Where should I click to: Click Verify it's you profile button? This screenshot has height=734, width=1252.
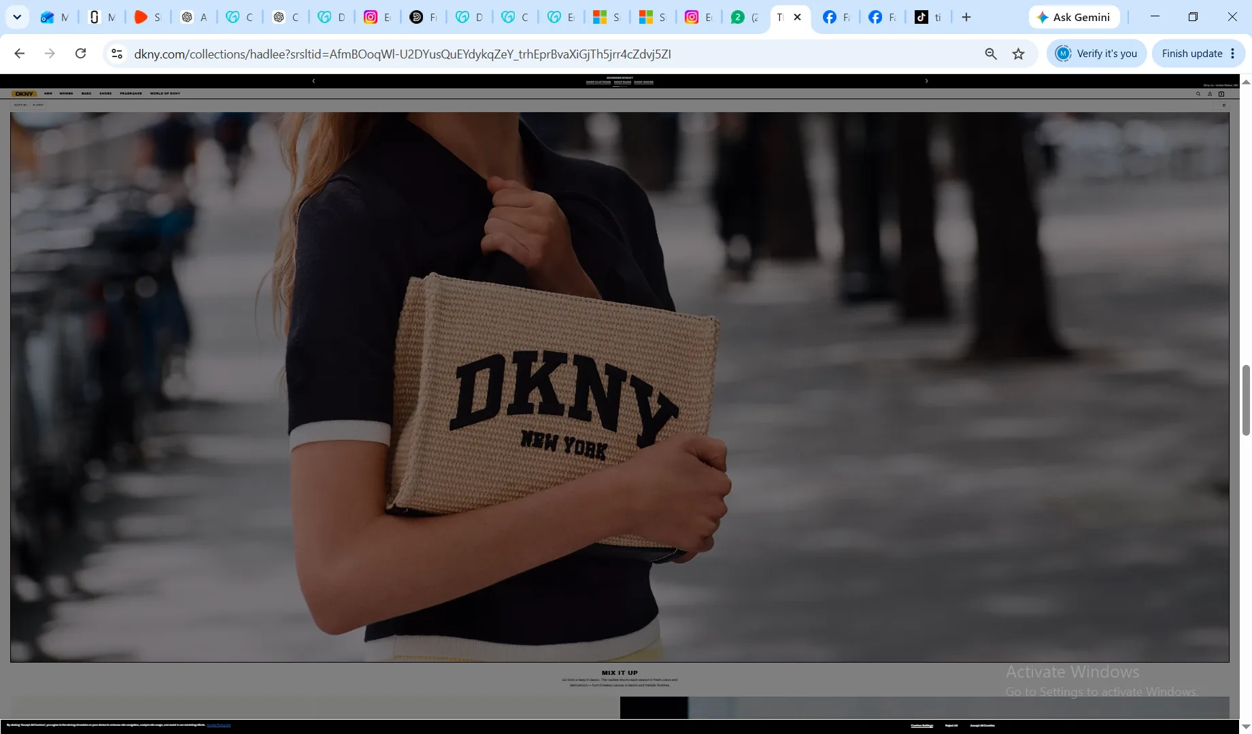tap(1096, 54)
